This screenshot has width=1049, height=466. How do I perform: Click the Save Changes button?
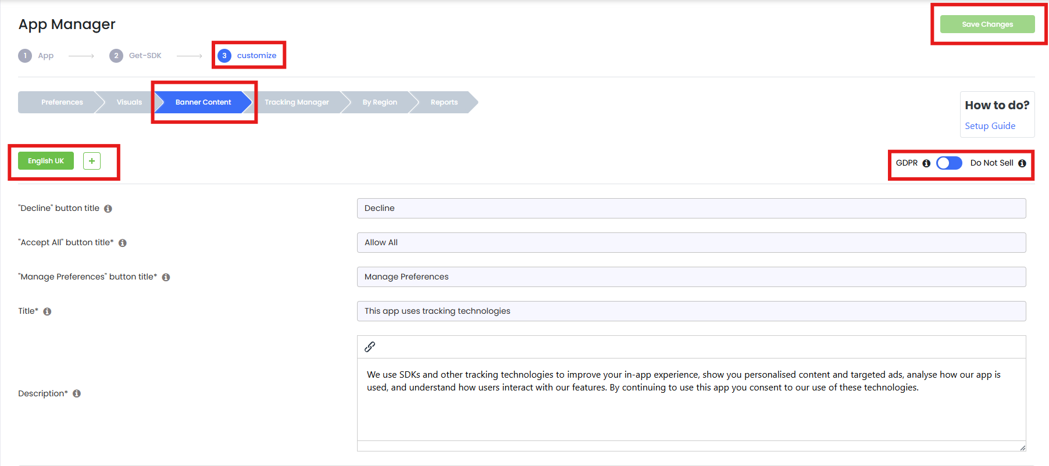(x=987, y=24)
